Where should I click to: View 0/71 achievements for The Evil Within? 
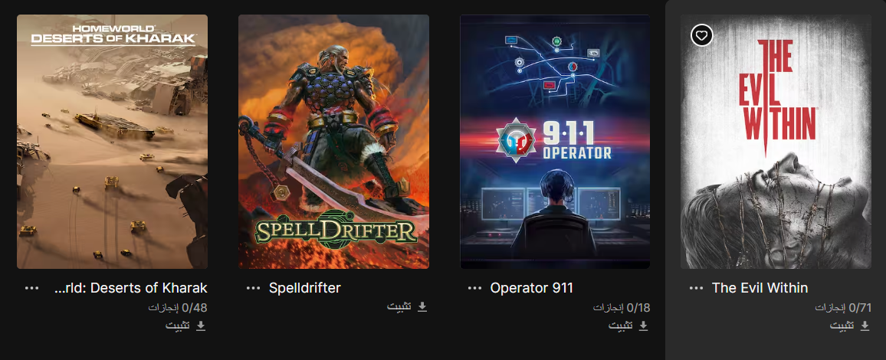coord(843,308)
